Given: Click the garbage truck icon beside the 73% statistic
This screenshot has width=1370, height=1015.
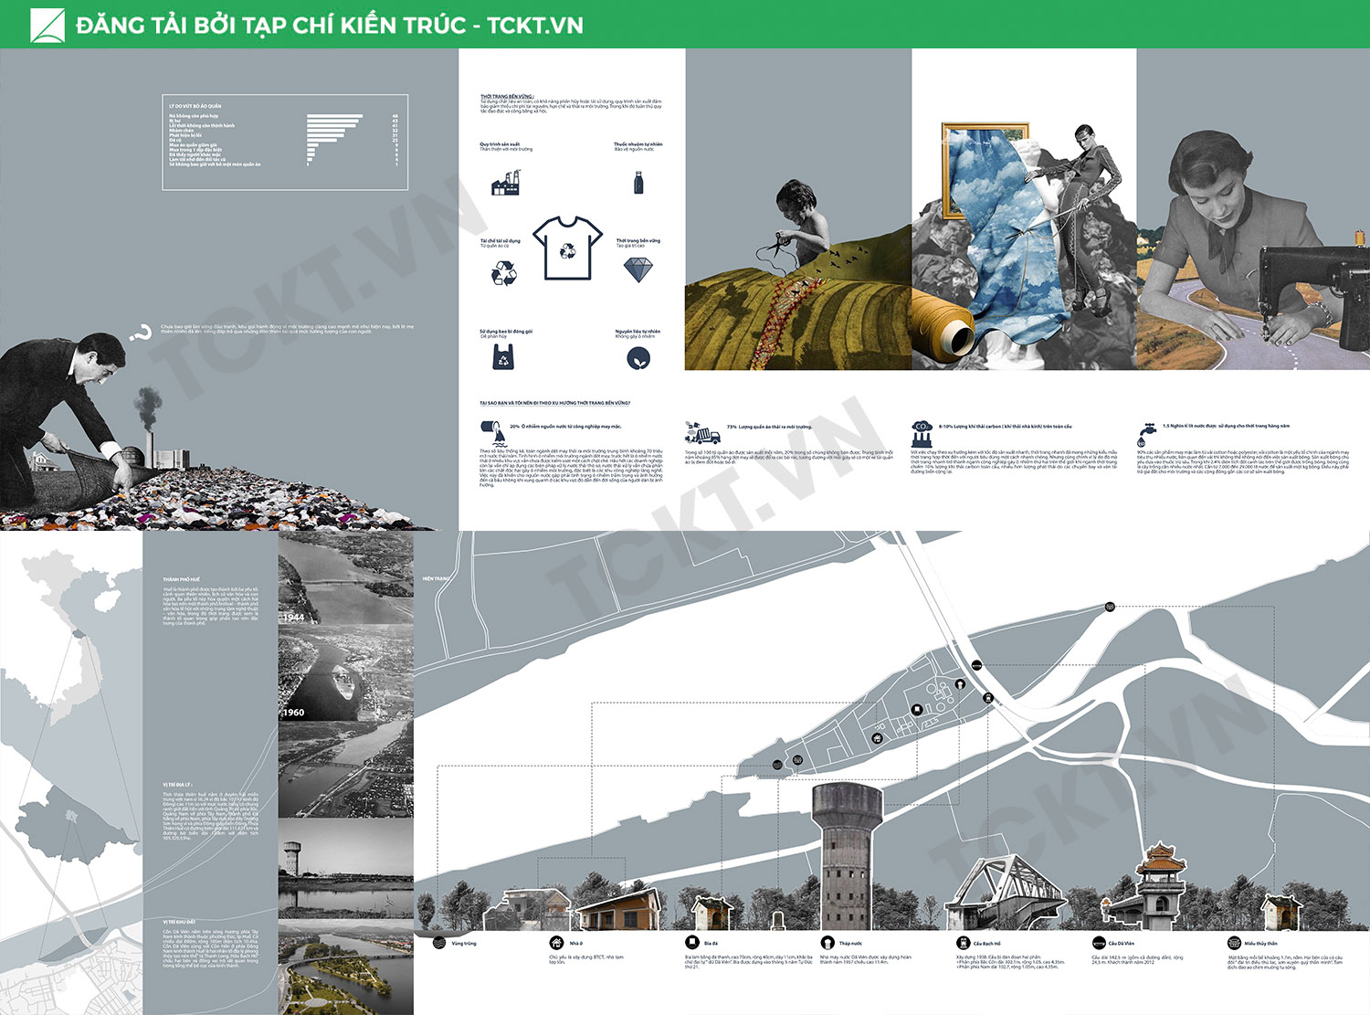Looking at the screenshot, I should tap(702, 433).
